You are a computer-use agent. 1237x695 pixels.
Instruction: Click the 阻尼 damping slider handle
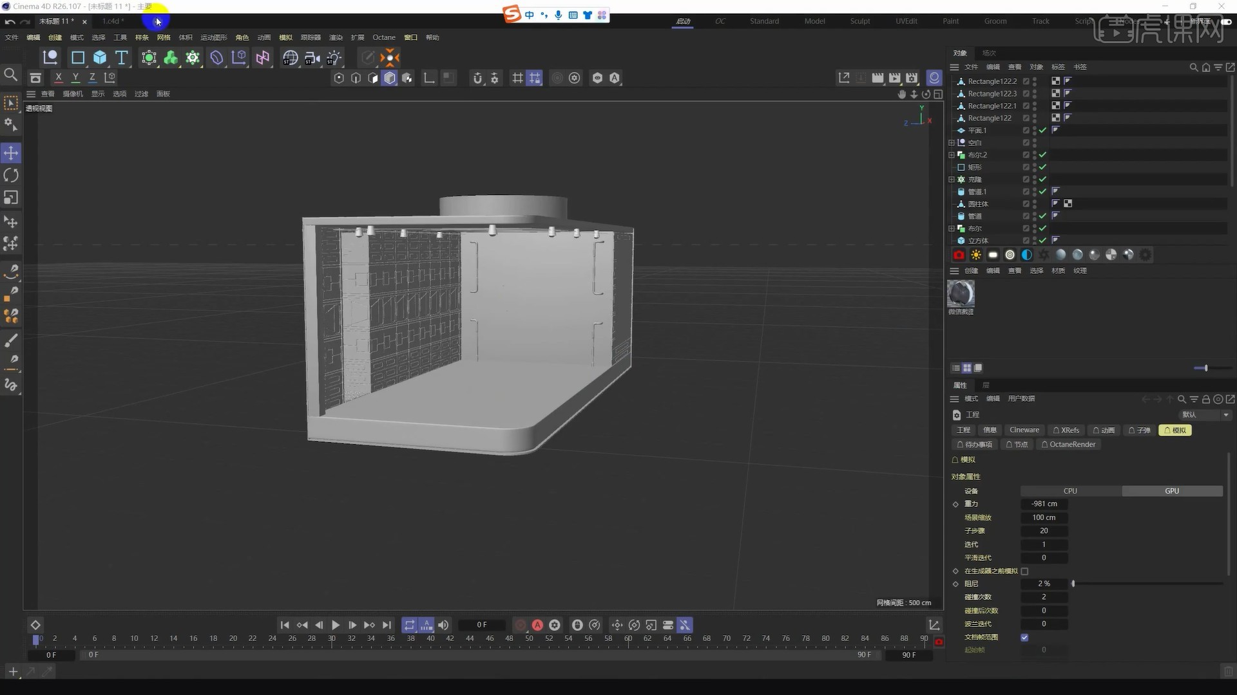click(x=1073, y=584)
